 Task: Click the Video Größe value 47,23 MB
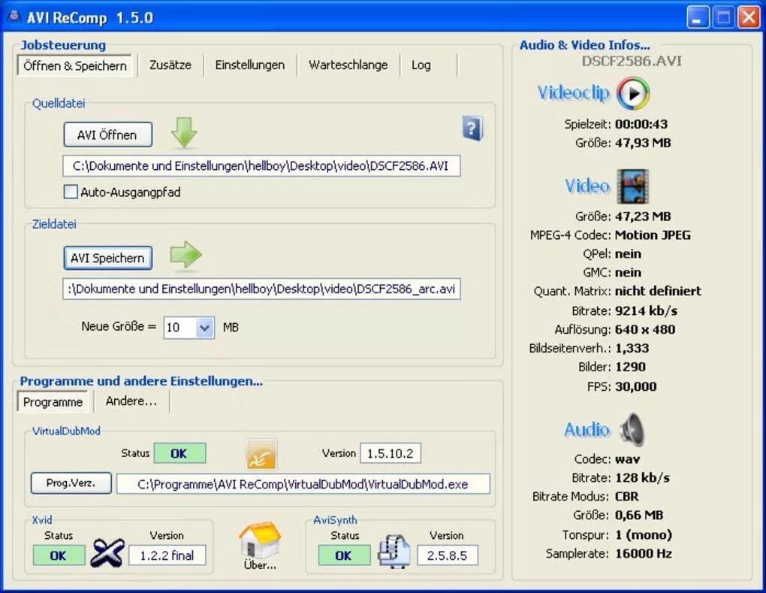point(643,216)
